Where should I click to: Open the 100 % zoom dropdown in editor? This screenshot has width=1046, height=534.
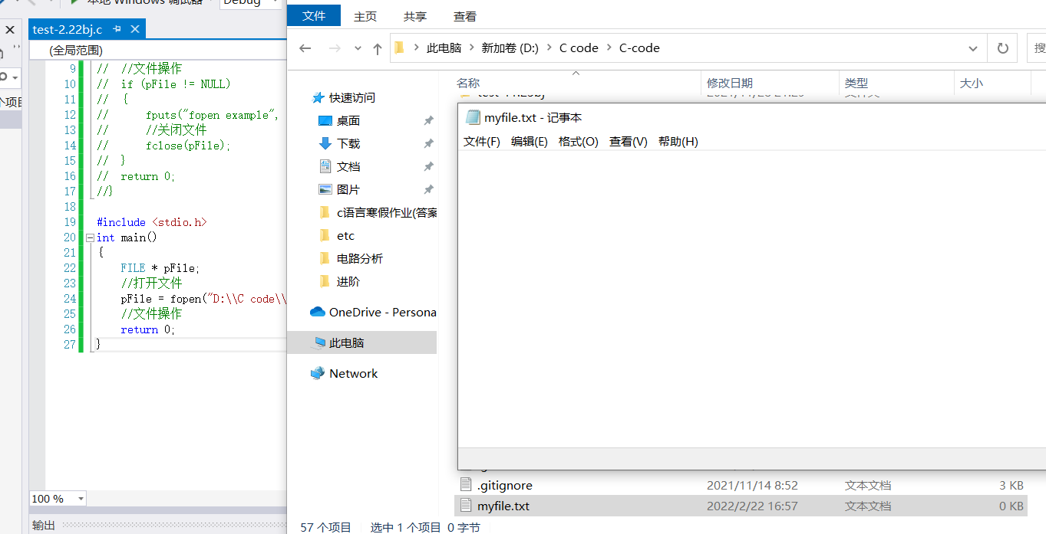coord(81,499)
